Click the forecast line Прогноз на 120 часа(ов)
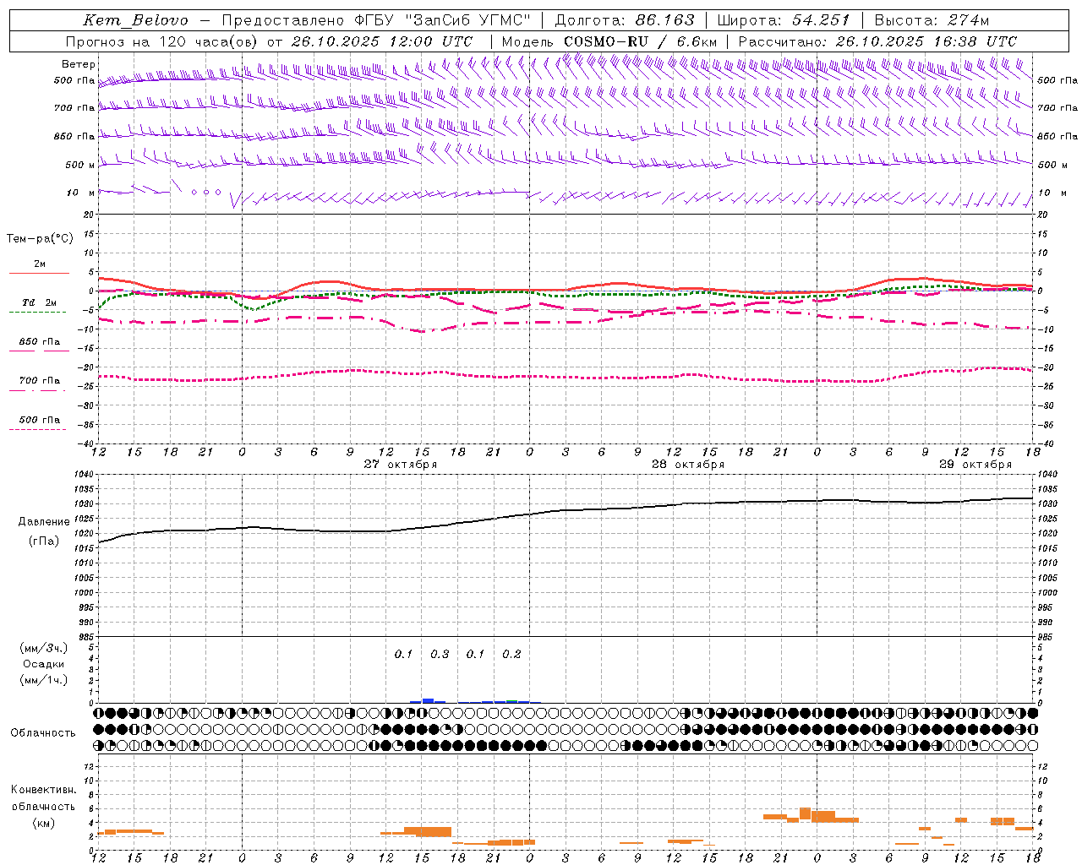 coord(162,41)
